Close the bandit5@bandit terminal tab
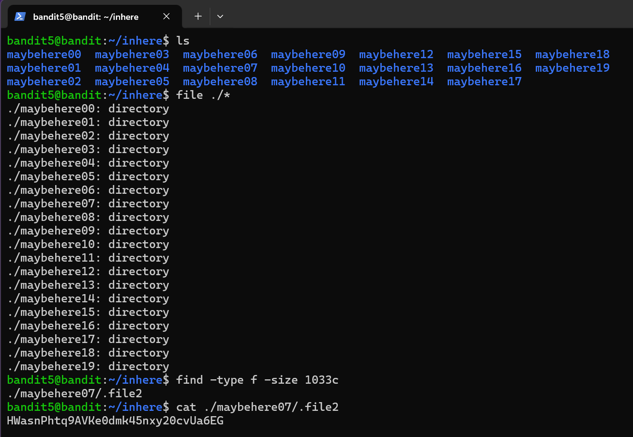This screenshot has width=633, height=437. (x=166, y=16)
